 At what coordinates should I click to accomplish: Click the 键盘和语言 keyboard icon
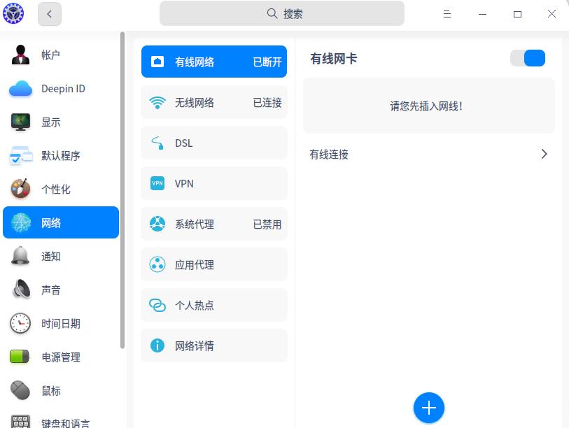click(20, 422)
